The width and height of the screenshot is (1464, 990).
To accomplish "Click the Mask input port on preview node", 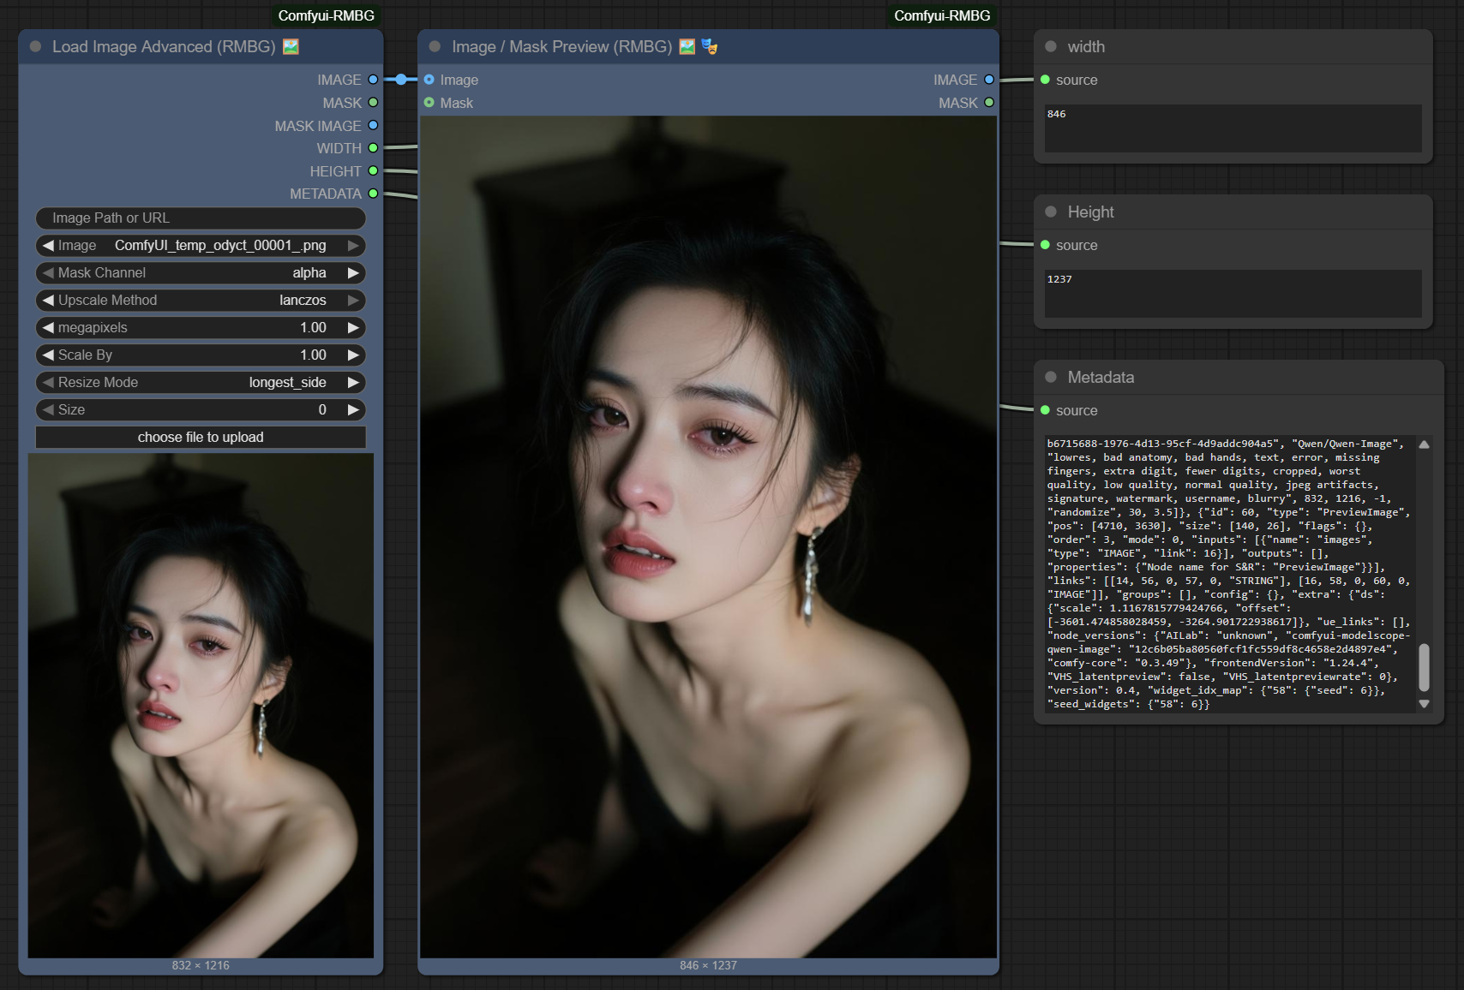I will (x=429, y=103).
